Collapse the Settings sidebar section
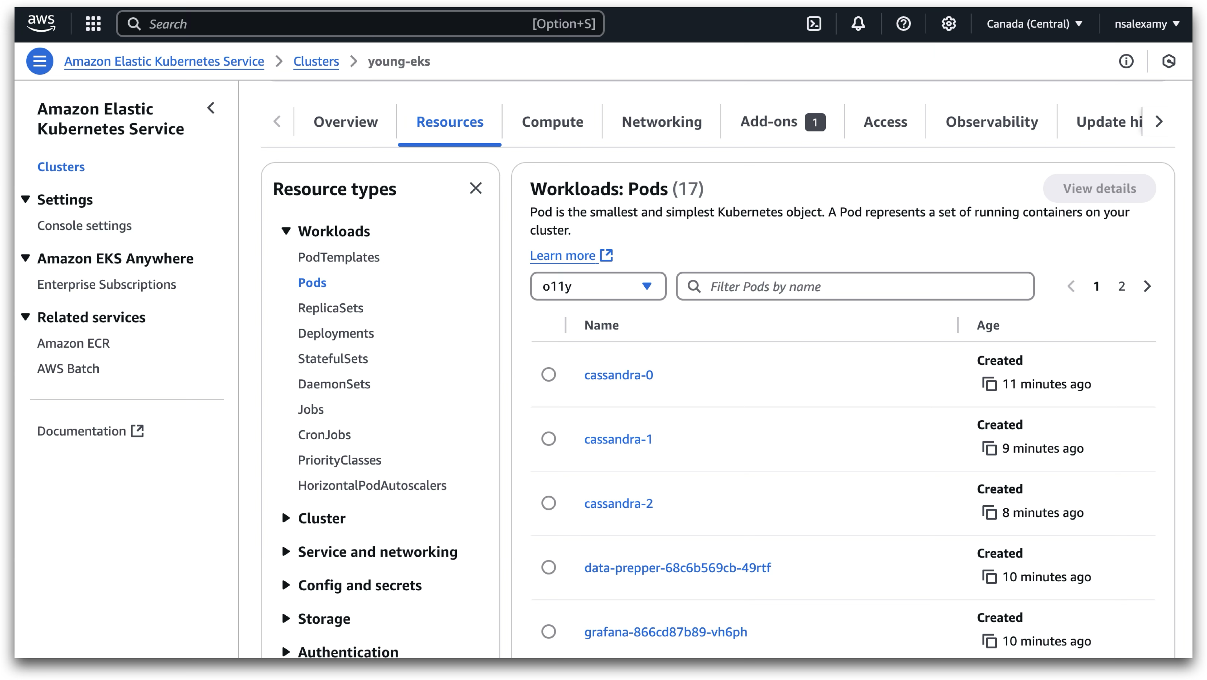The image size is (1207, 680). coord(26,199)
